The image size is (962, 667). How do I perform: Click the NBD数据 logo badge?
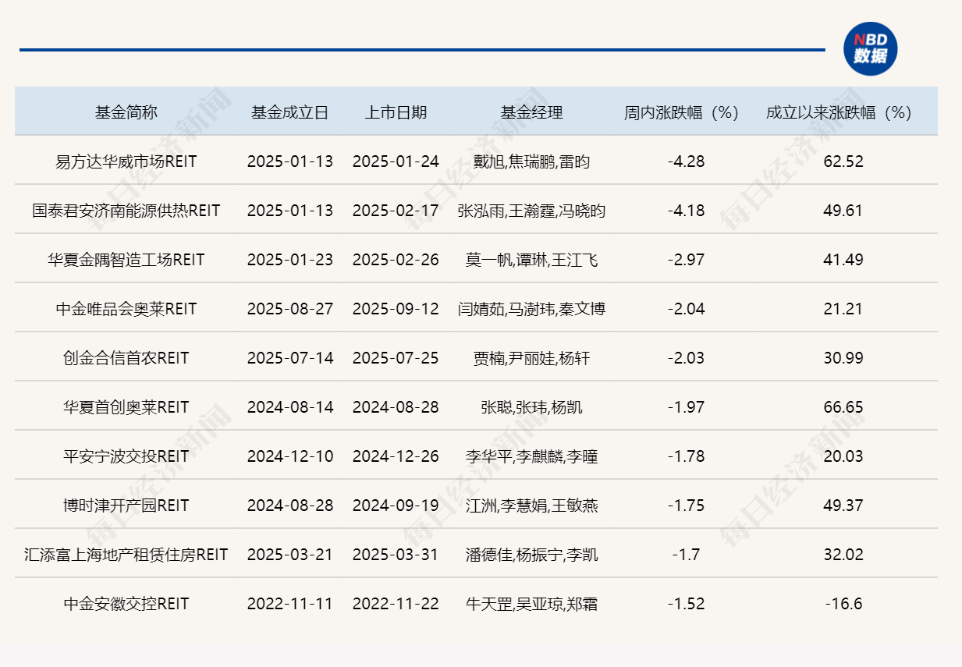(x=870, y=48)
